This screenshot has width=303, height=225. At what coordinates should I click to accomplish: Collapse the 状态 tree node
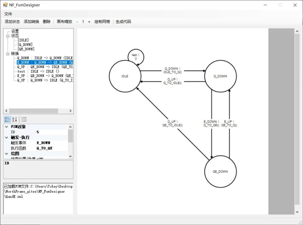coord(8,36)
